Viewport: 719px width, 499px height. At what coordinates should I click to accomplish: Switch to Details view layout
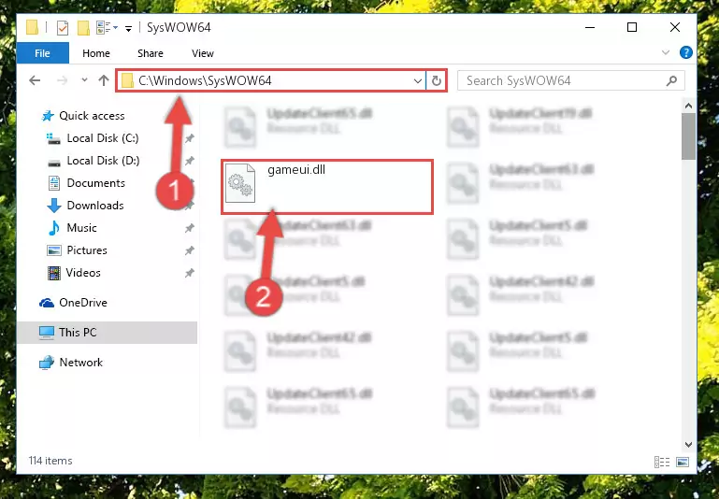tap(662, 462)
